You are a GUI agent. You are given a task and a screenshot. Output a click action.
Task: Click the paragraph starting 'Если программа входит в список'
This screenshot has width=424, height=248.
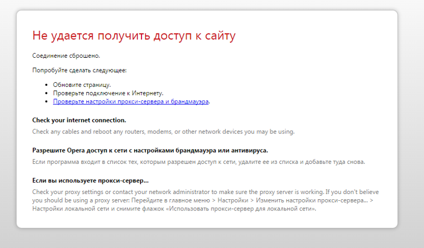click(x=198, y=162)
